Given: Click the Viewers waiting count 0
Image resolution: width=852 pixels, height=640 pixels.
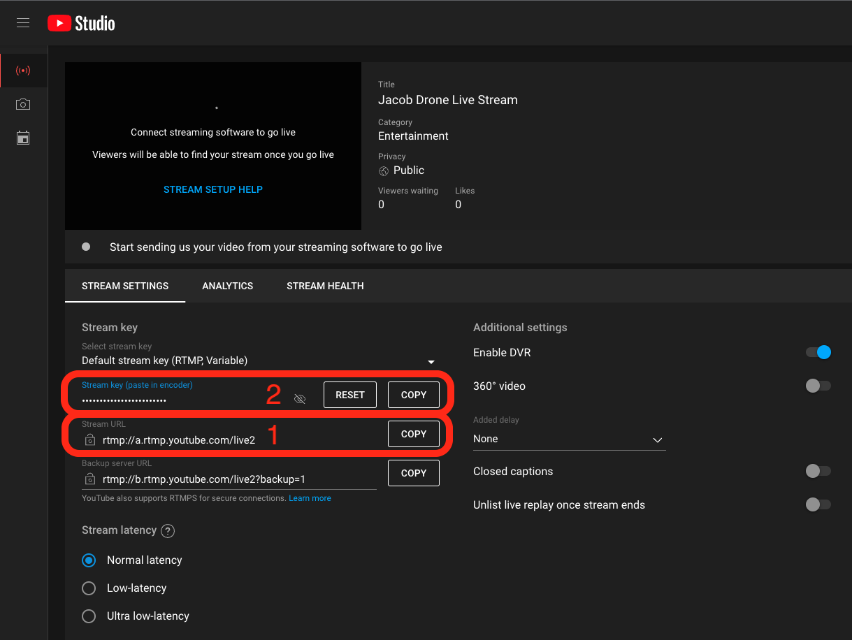Looking at the screenshot, I should coord(381,205).
